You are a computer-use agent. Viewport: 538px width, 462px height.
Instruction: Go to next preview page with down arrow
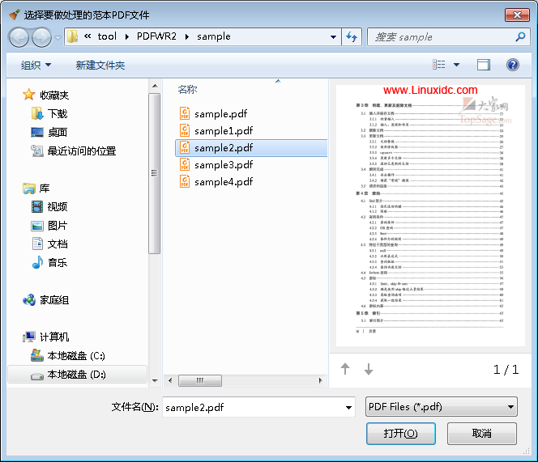[x=369, y=369]
